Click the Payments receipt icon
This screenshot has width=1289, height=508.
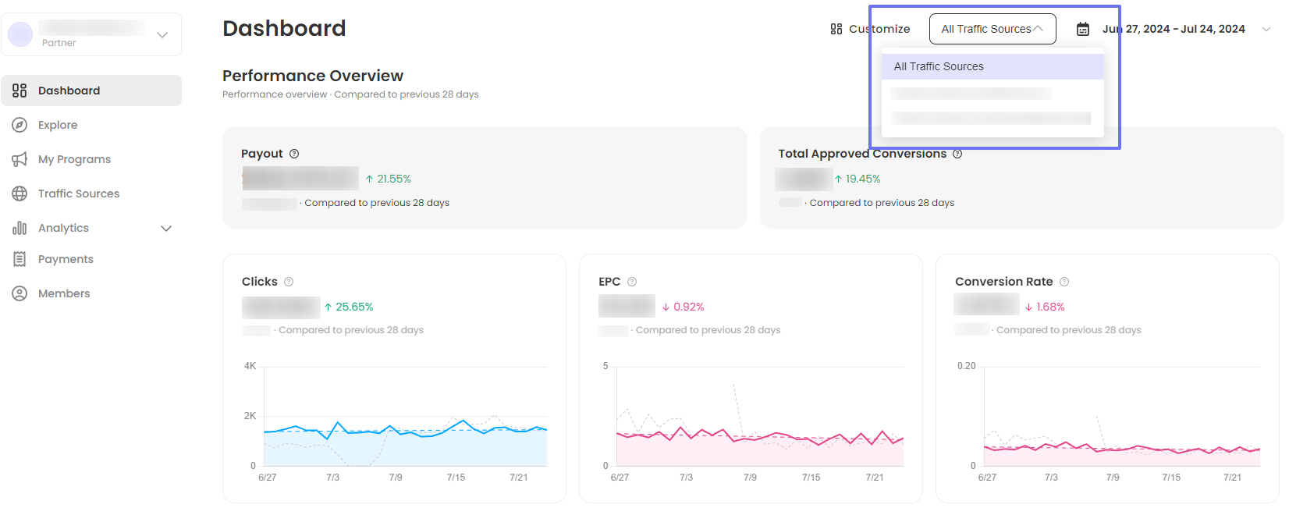click(20, 259)
